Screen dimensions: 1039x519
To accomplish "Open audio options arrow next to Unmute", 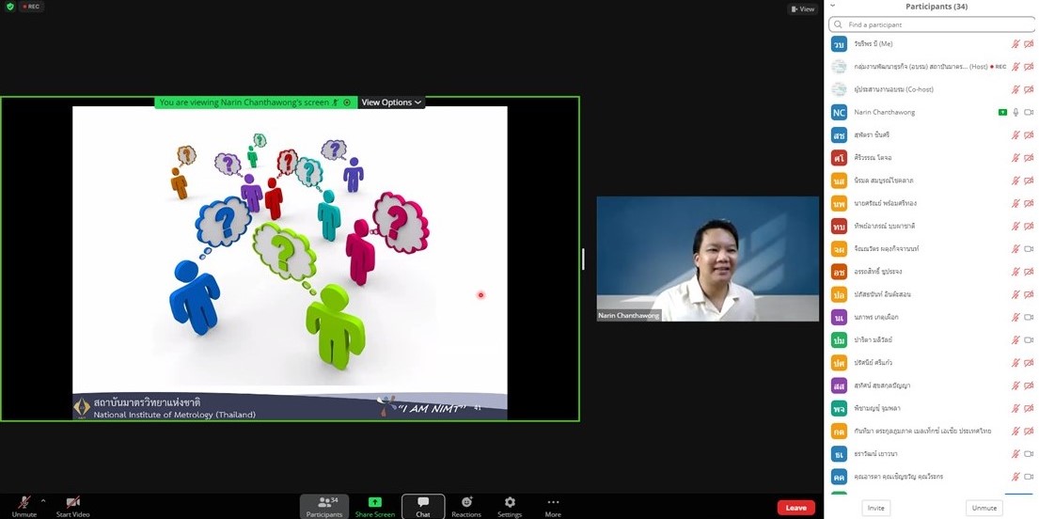I will click(x=42, y=500).
